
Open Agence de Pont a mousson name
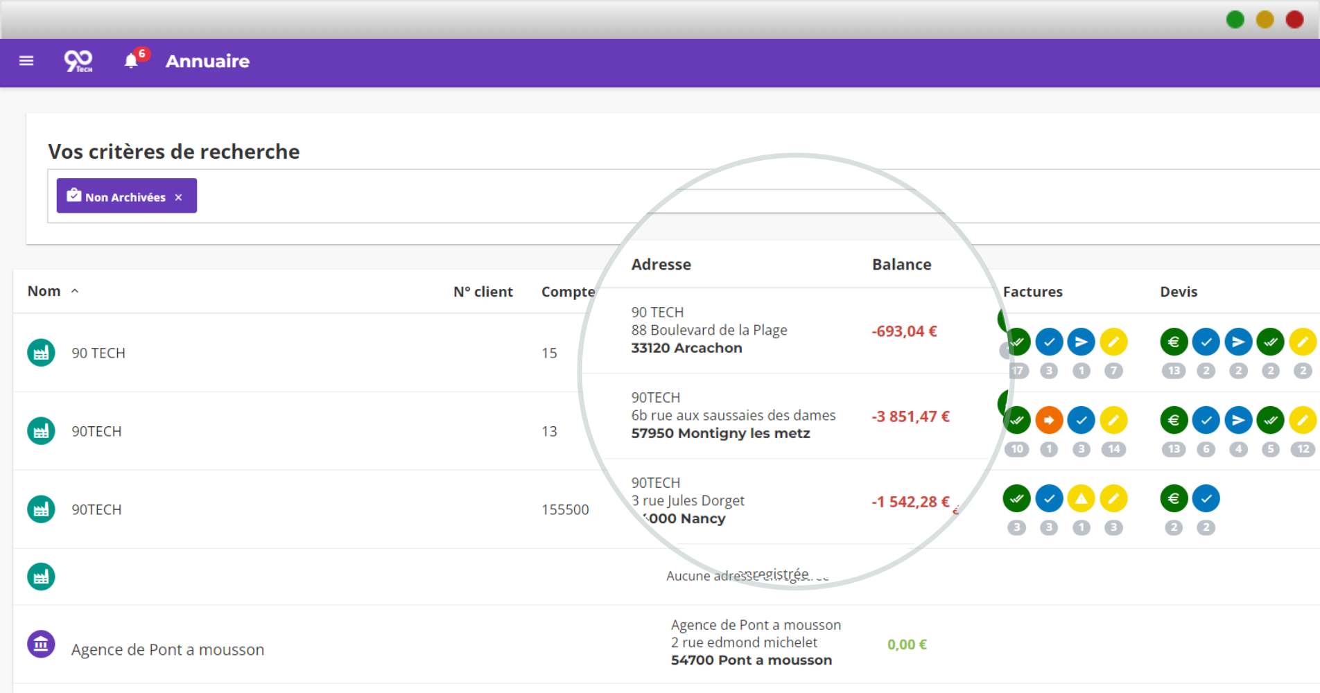pyautogui.click(x=168, y=650)
